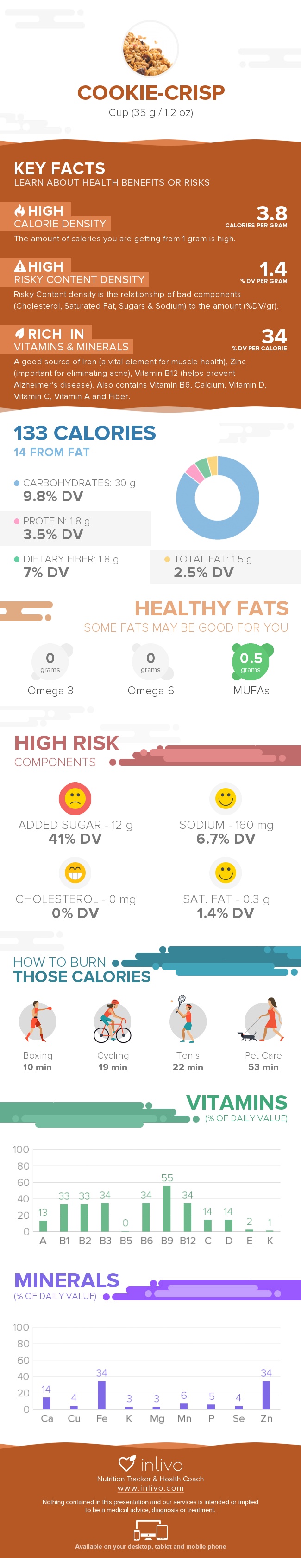301x1558 pixels.
Task: Click the Tenis player icon
Action: pos(188,1020)
